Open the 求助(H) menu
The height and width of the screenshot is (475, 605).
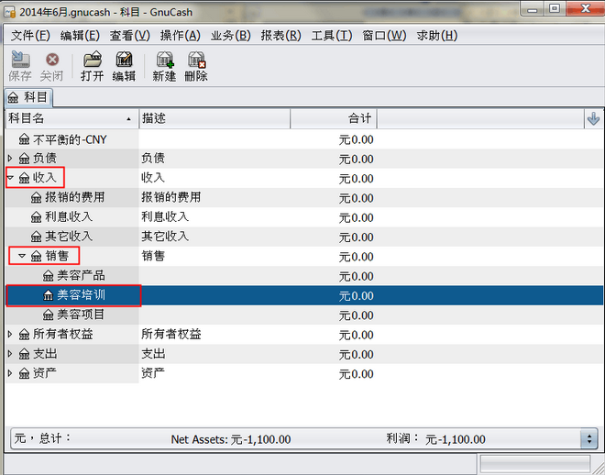437,36
